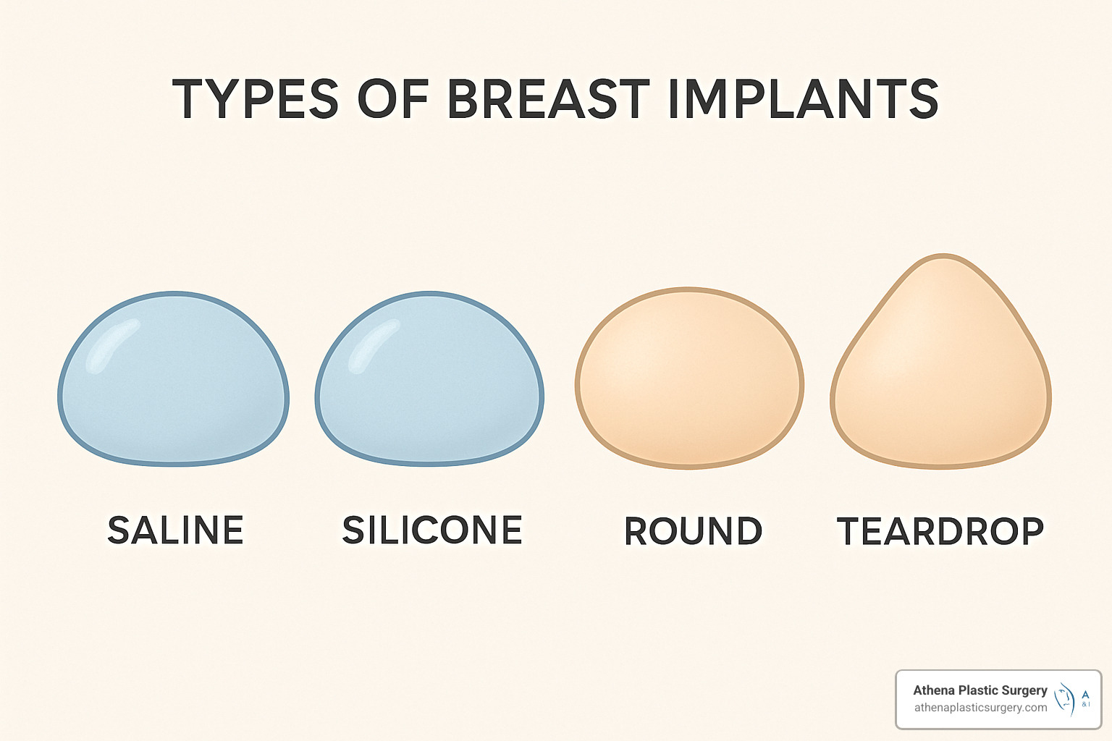The height and width of the screenshot is (741, 1112).
Task: Open the athenaplasticsurgery.com link
Action: 980,708
